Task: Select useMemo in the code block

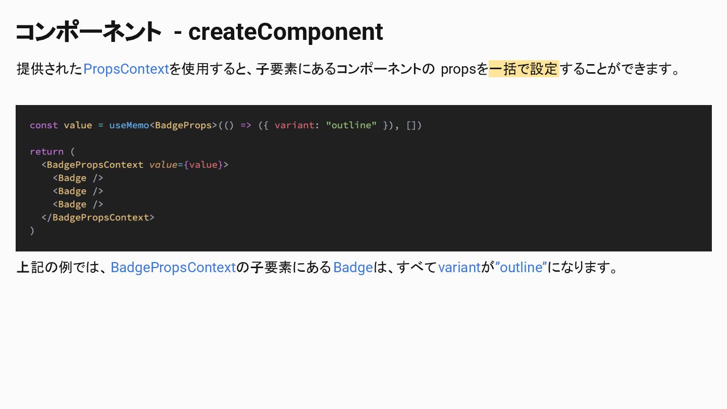Action: 129,125
